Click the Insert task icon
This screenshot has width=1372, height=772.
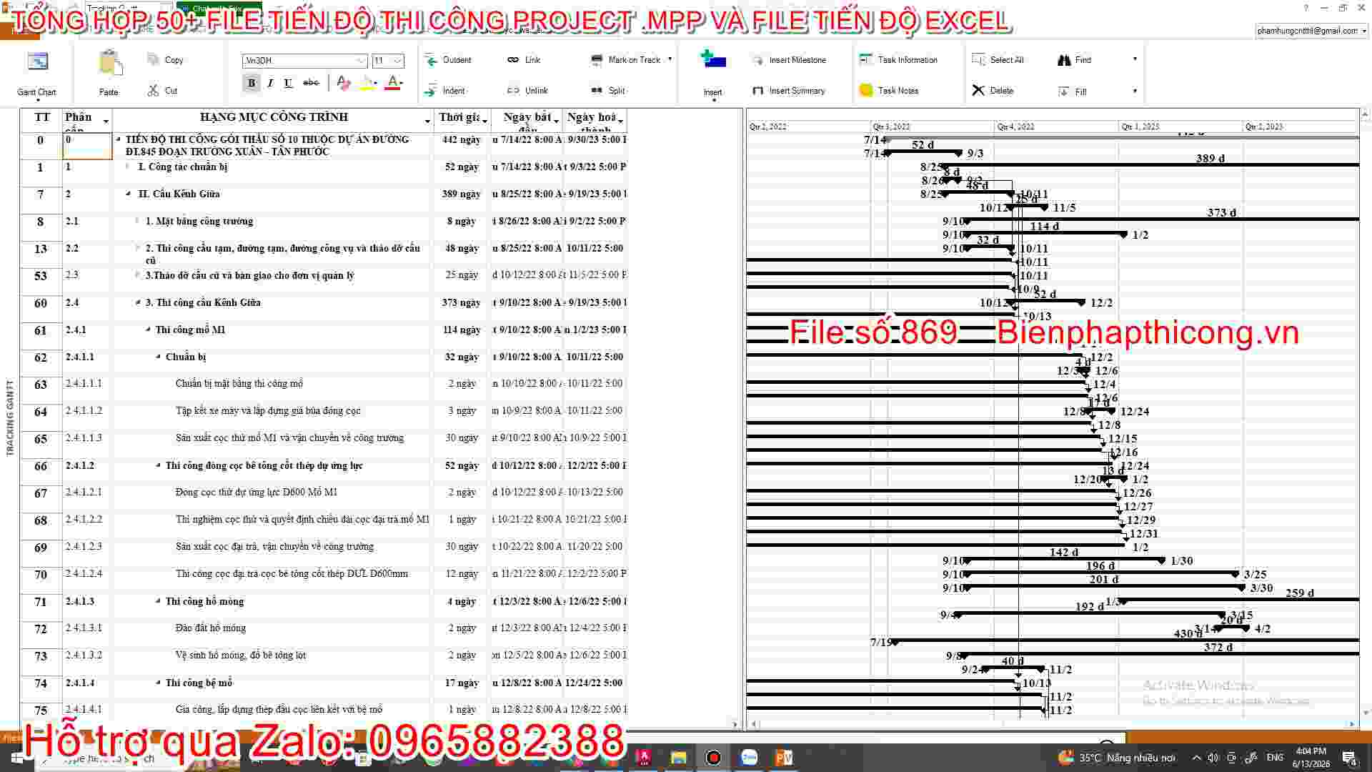(x=713, y=59)
